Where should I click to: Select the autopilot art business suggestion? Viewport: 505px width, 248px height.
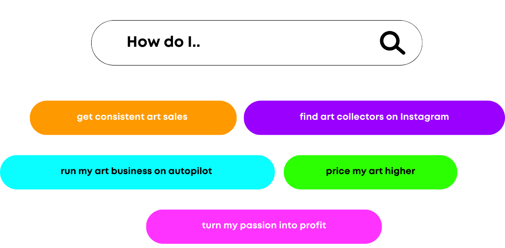137,172
